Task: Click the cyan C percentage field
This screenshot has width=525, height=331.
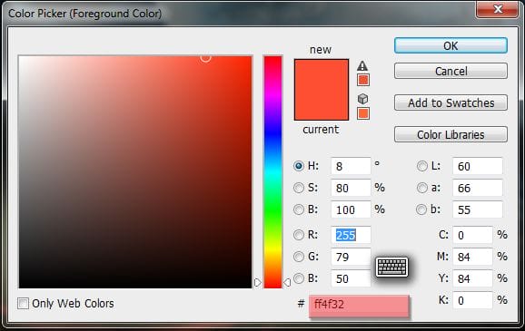Action: pos(472,235)
